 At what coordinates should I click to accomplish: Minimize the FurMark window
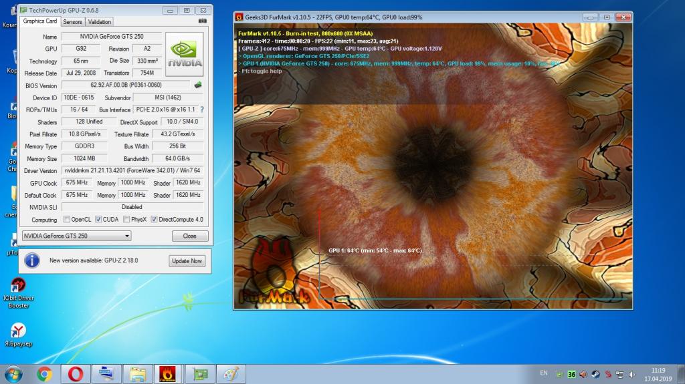(x=590, y=17)
